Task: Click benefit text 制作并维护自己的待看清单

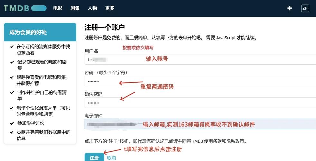Action: pyautogui.click(x=42, y=96)
